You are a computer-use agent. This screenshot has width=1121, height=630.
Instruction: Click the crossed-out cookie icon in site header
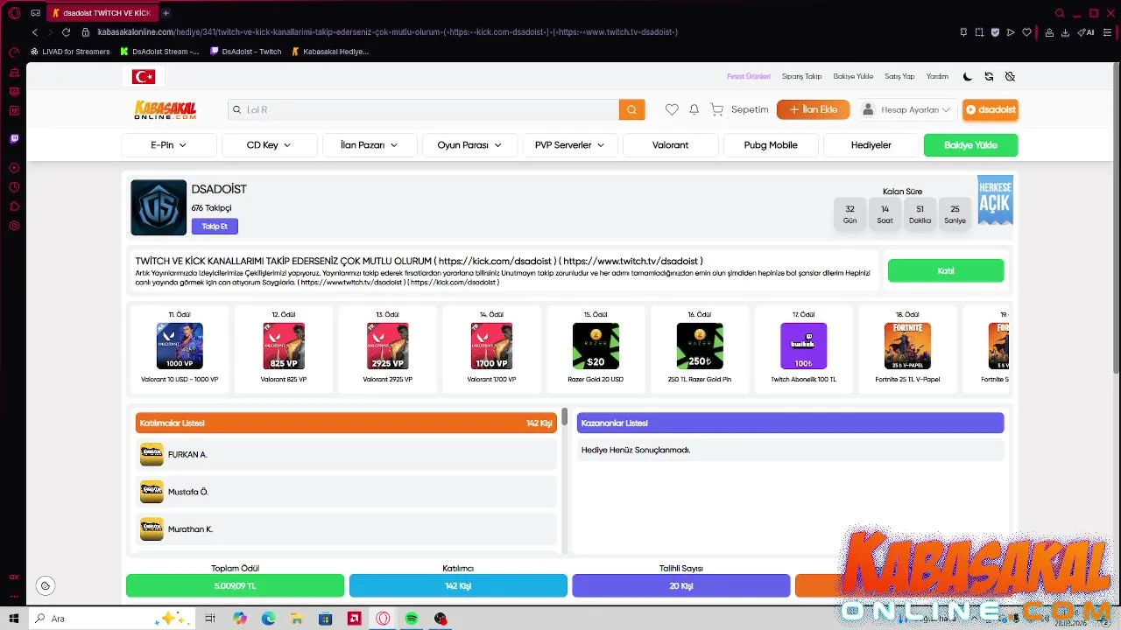[x=1010, y=77]
